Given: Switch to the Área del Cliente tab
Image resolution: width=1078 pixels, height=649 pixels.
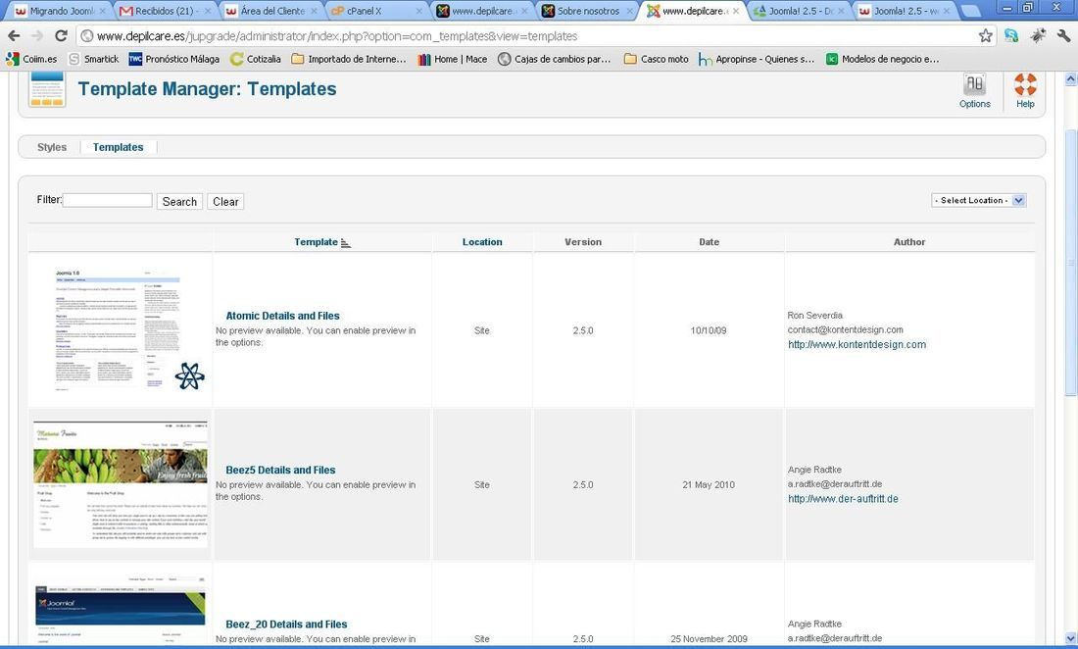Looking at the screenshot, I should 270,11.
